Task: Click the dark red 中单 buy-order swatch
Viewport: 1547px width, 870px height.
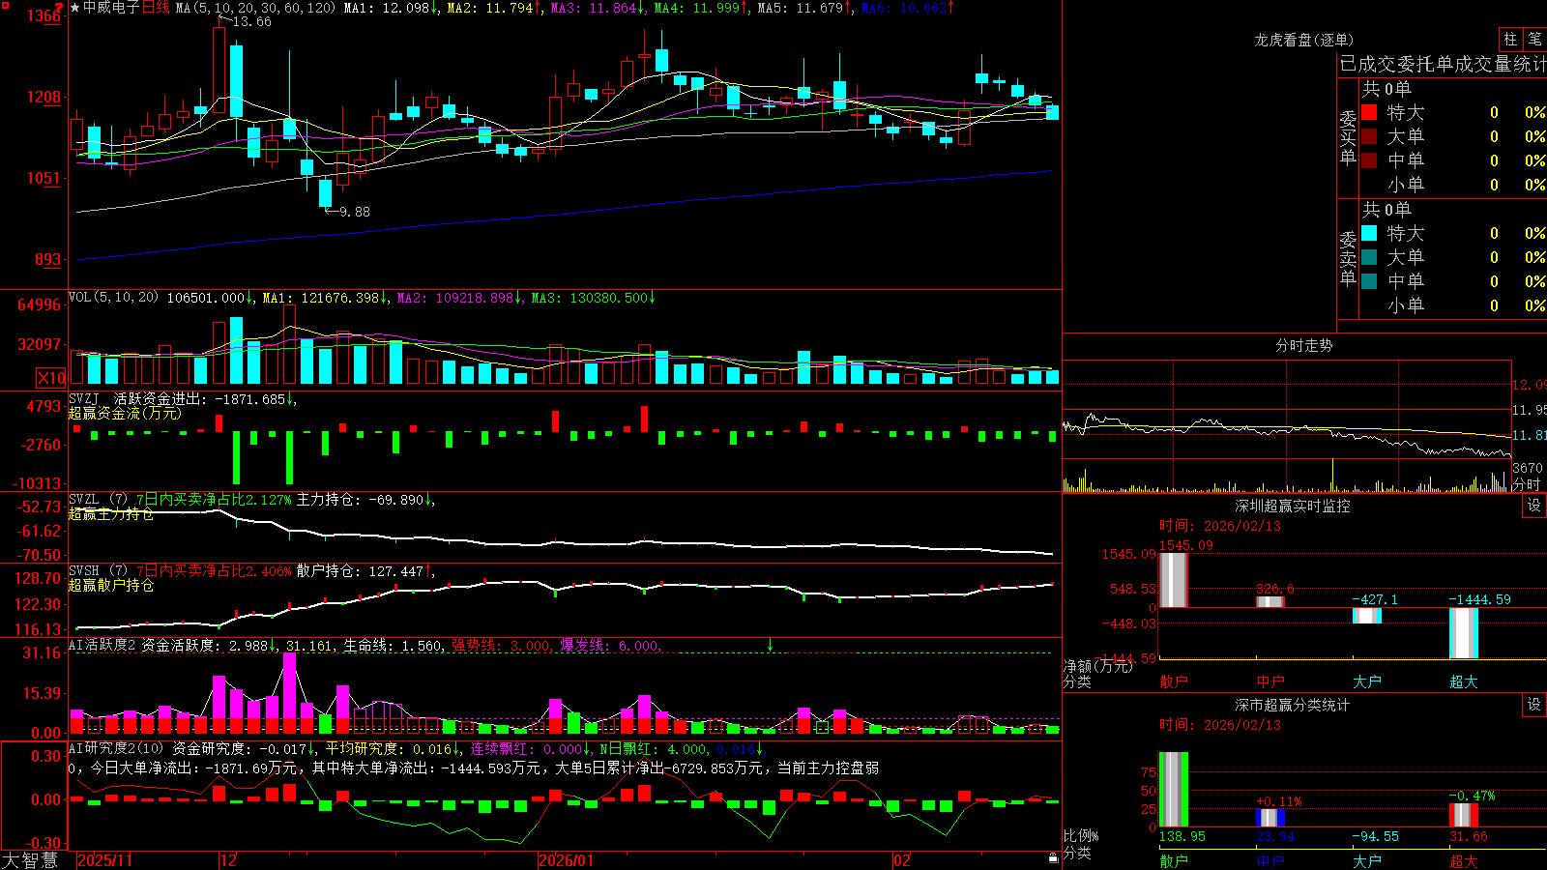Action: tap(1369, 160)
